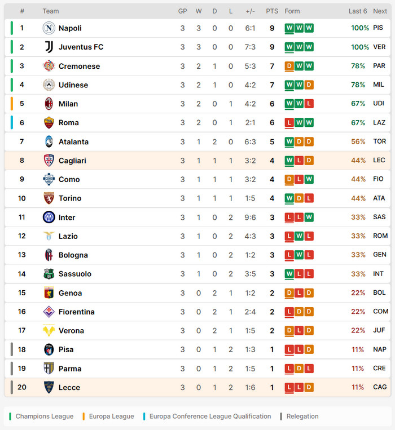Screen dimensions: 395x430
Task: Click the Champions League legend green marker
Action: tap(10, 416)
